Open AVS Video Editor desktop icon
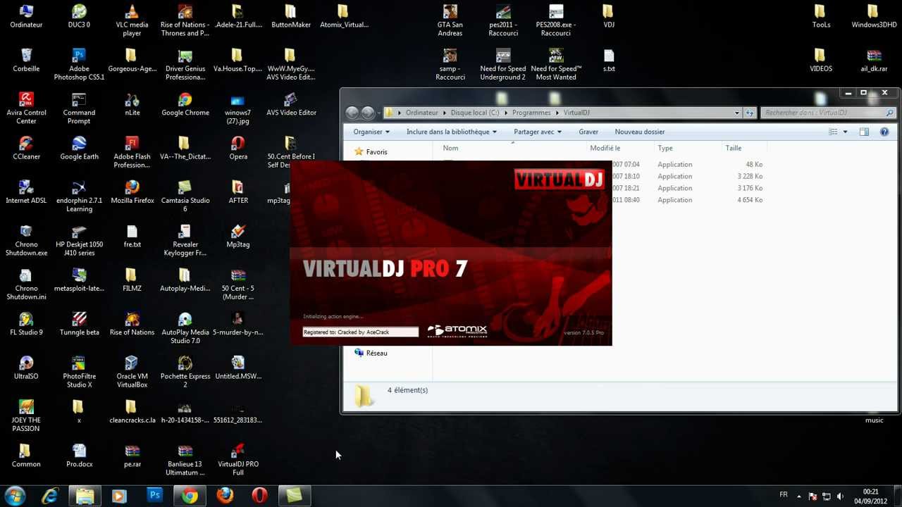 click(x=291, y=104)
